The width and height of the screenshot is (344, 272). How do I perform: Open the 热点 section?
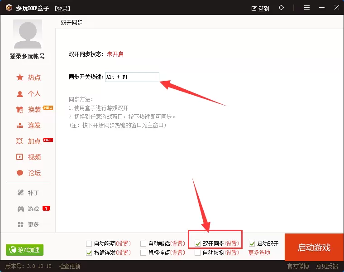tap(34, 78)
